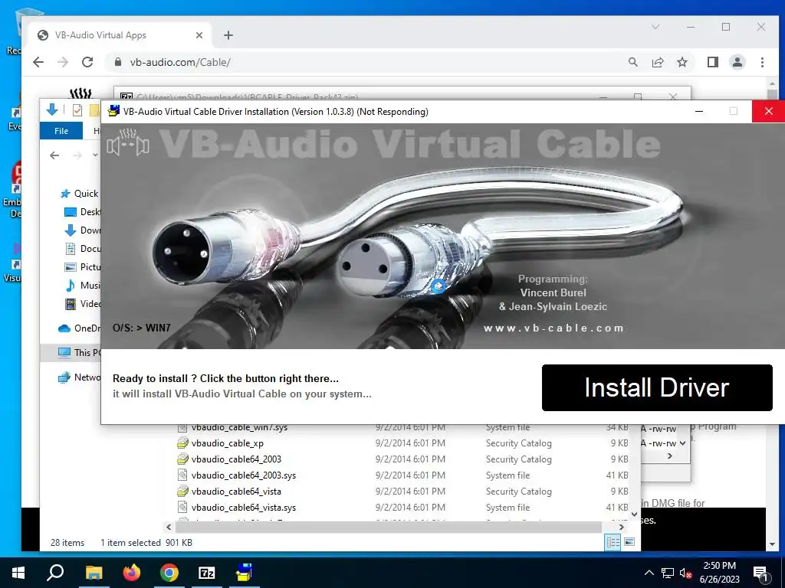Click Explorer vertical scrollbar down arrow
This screenshot has width=785, height=588.
click(x=634, y=514)
